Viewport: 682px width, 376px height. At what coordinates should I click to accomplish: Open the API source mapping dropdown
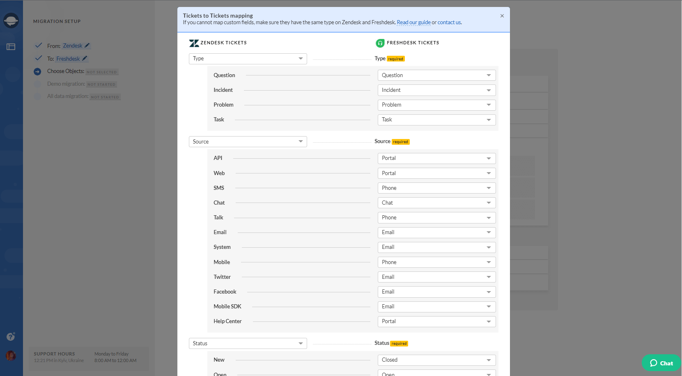click(437, 158)
